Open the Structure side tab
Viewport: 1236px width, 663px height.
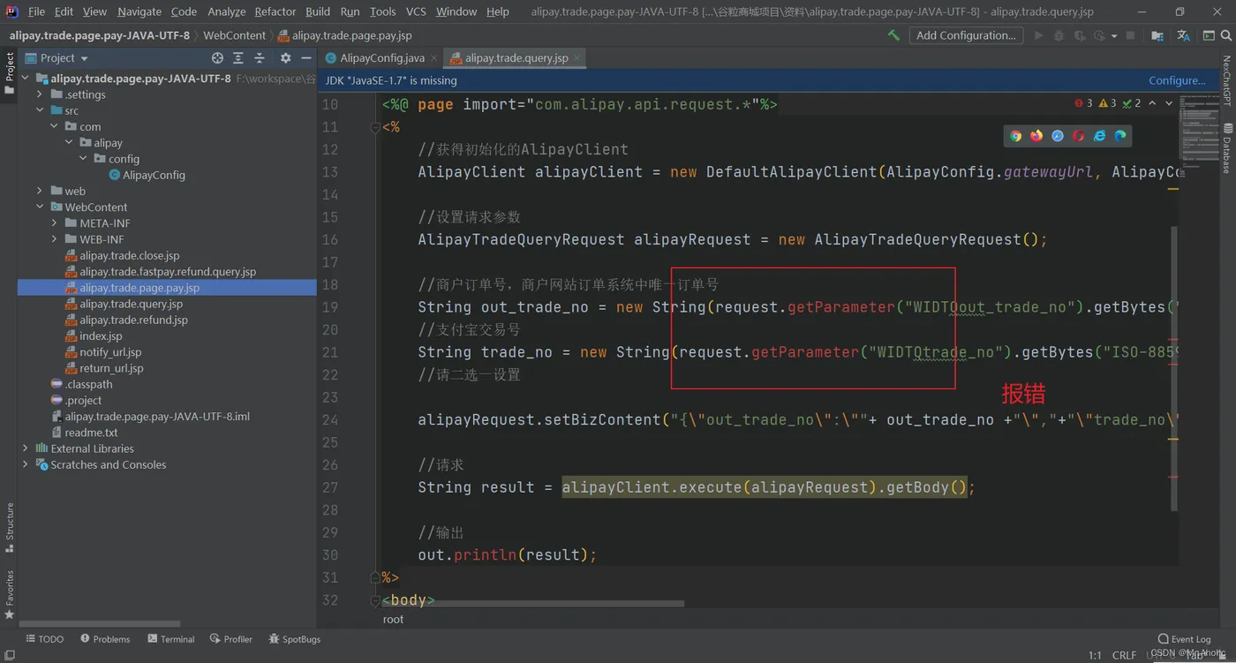pyautogui.click(x=10, y=527)
